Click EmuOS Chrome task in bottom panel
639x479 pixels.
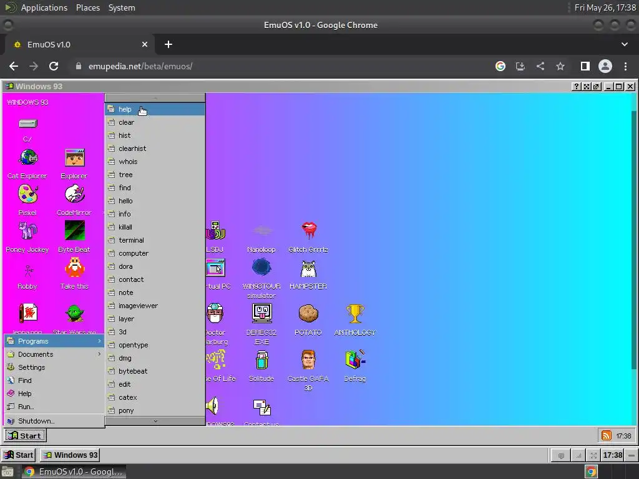click(x=74, y=472)
